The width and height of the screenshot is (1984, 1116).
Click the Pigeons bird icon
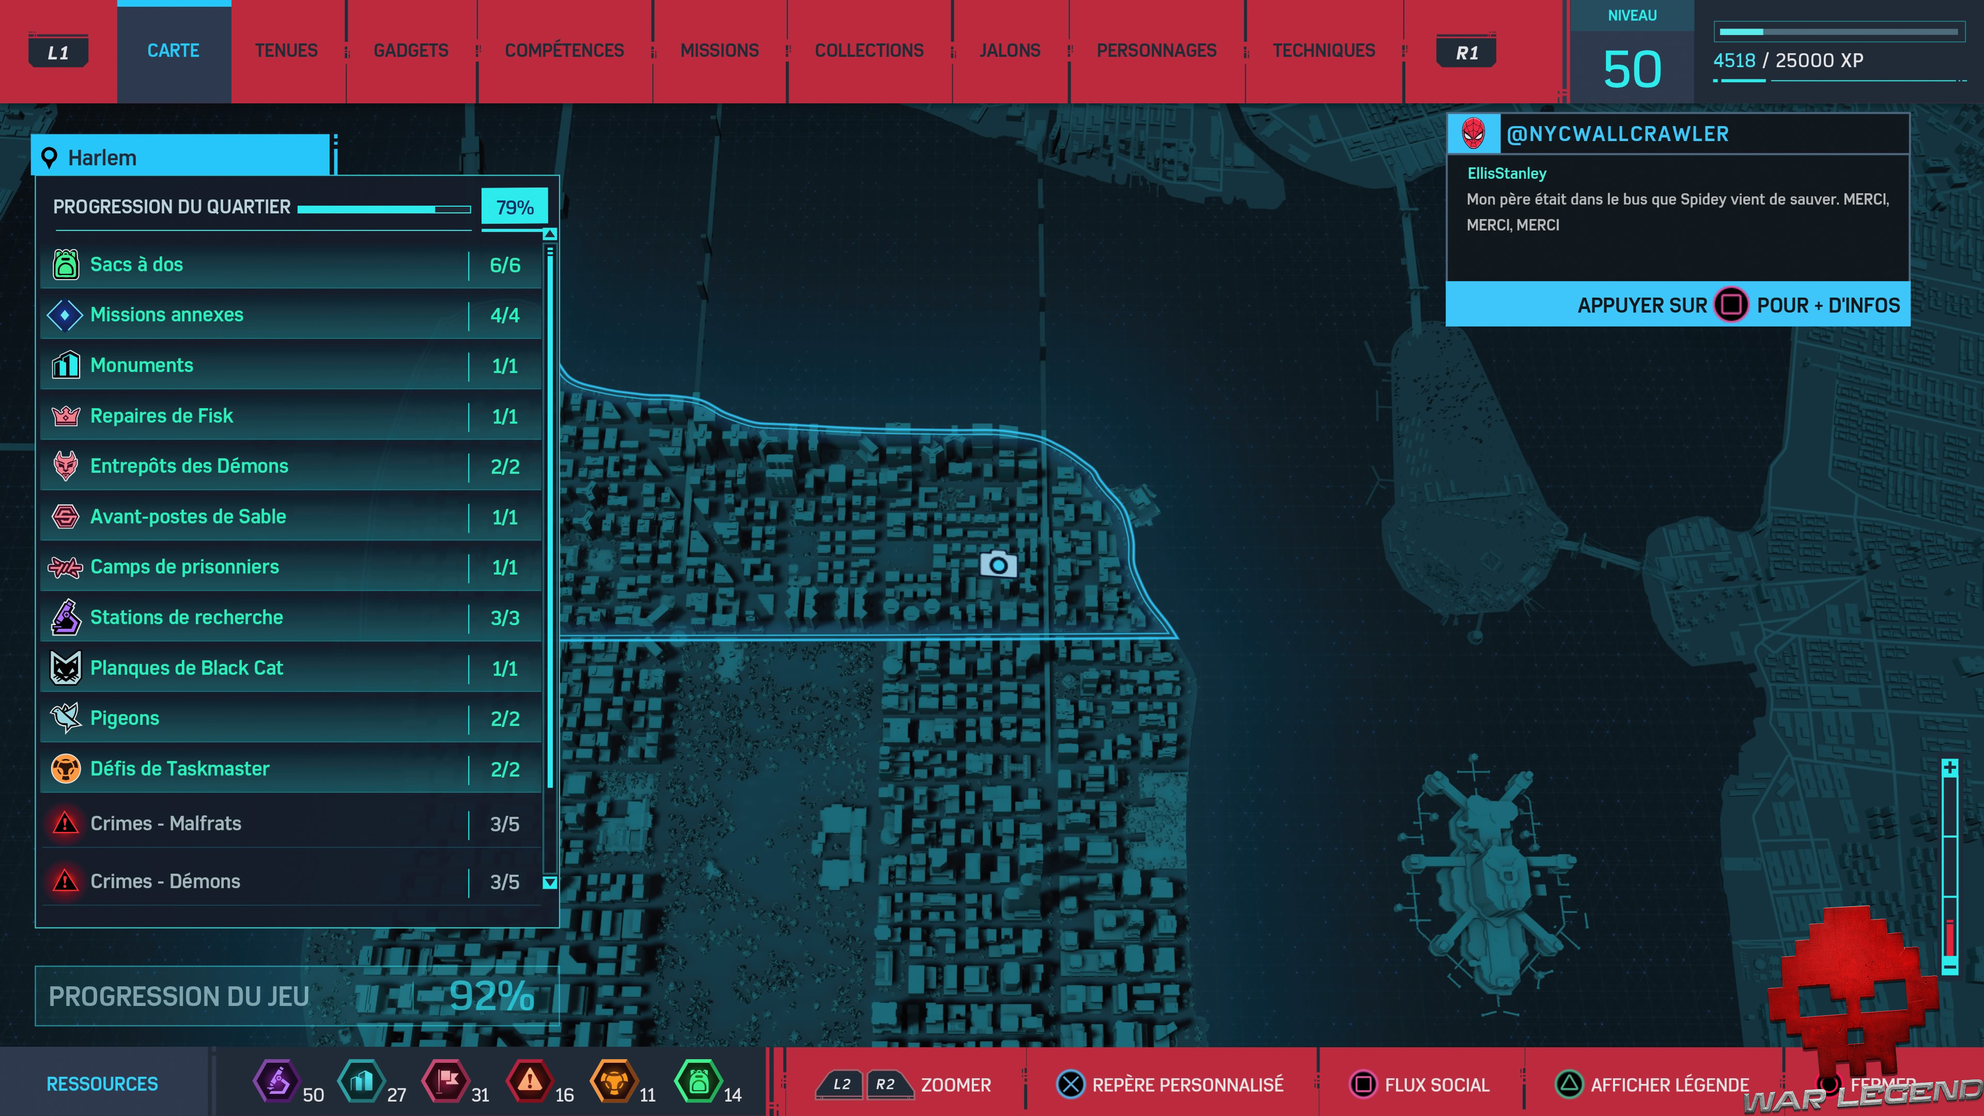[x=66, y=718]
